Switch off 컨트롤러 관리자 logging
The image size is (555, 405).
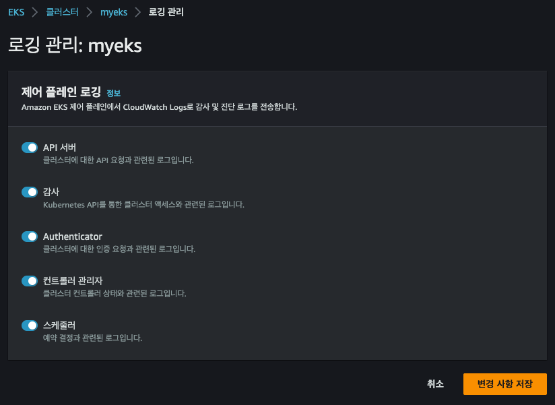coord(30,281)
